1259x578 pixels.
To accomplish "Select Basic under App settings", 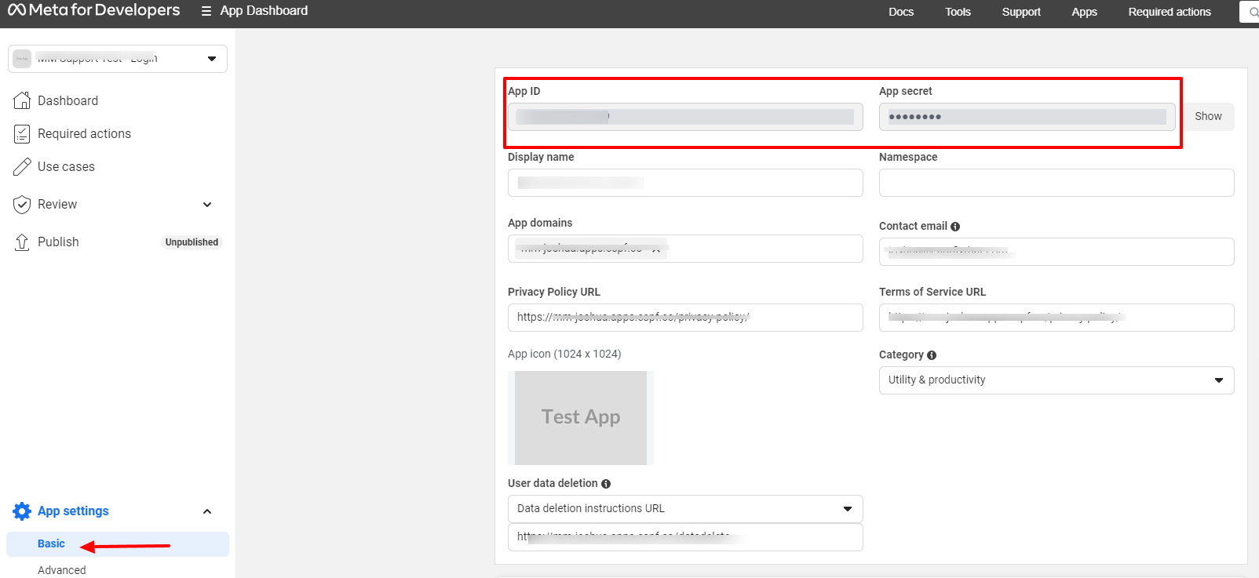I will [x=118, y=544].
